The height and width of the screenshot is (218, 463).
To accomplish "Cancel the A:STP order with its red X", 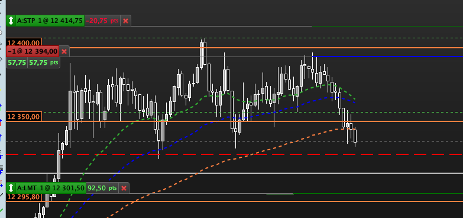I will (125, 21).
